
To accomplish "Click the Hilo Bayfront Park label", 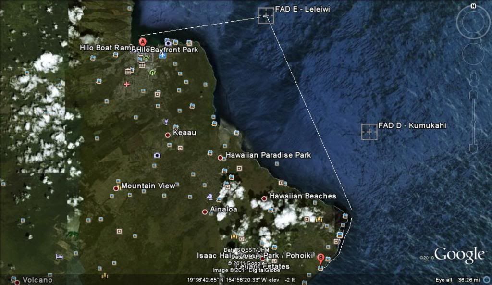I will [167, 50].
